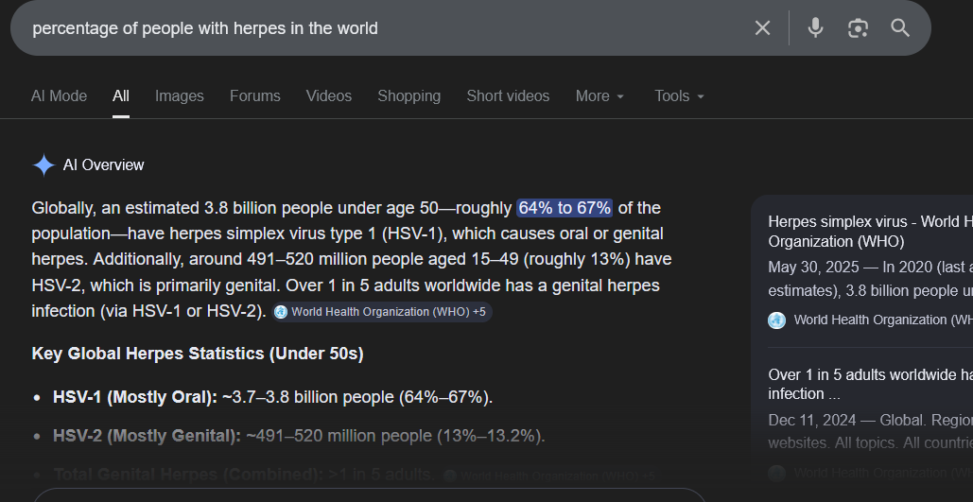Viewport: 973px width, 502px height.
Task: Go to Short videos tab
Action: click(508, 96)
